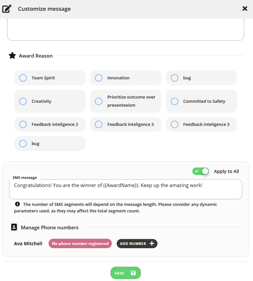Click the Award Reason star icon
The width and height of the screenshot is (253, 281).
click(12, 55)
